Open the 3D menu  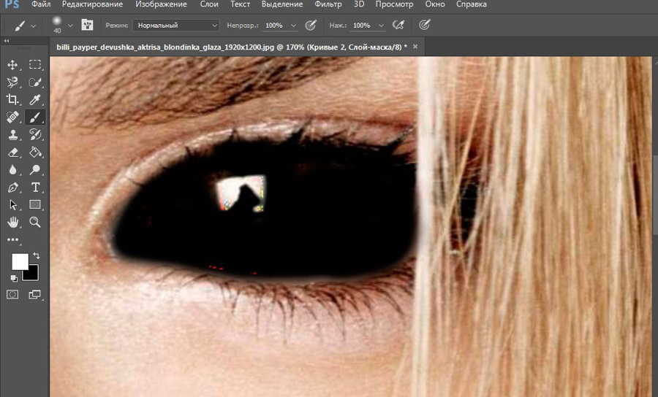tap(359, 4)
